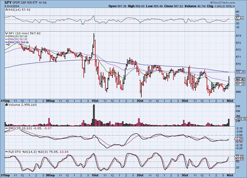This screenshot has height=178, width=247.
Task: Click the EMA(20) 567.08 legend text
Action: pyautogui.click(x=18, y=36)
